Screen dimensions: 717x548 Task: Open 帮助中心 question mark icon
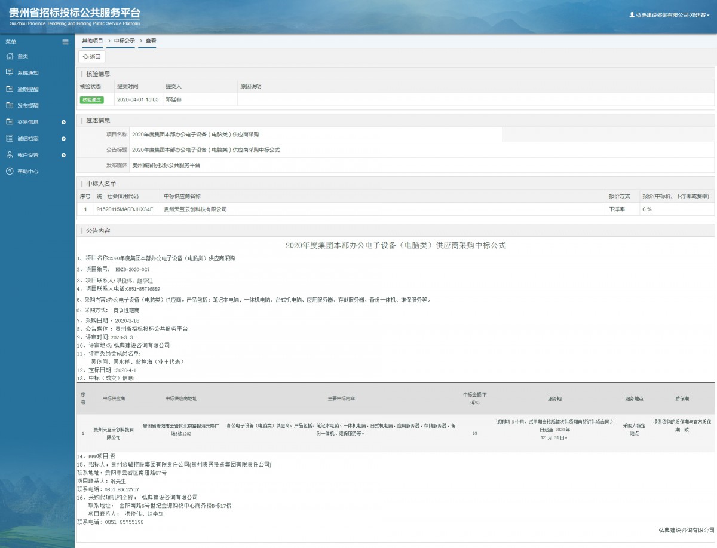(x=9, y=171)
